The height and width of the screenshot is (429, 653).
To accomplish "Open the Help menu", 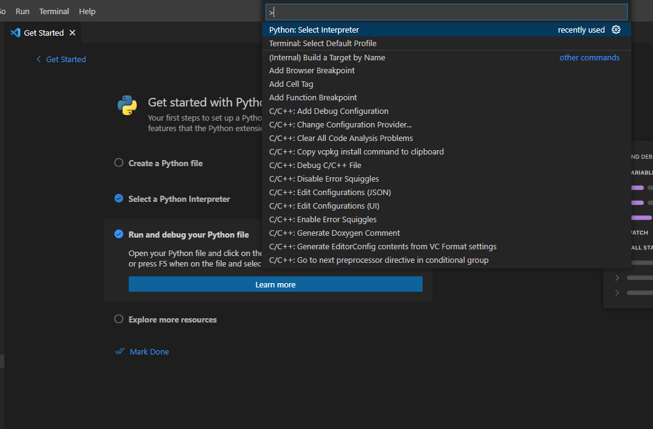I will tap(87, 11).
